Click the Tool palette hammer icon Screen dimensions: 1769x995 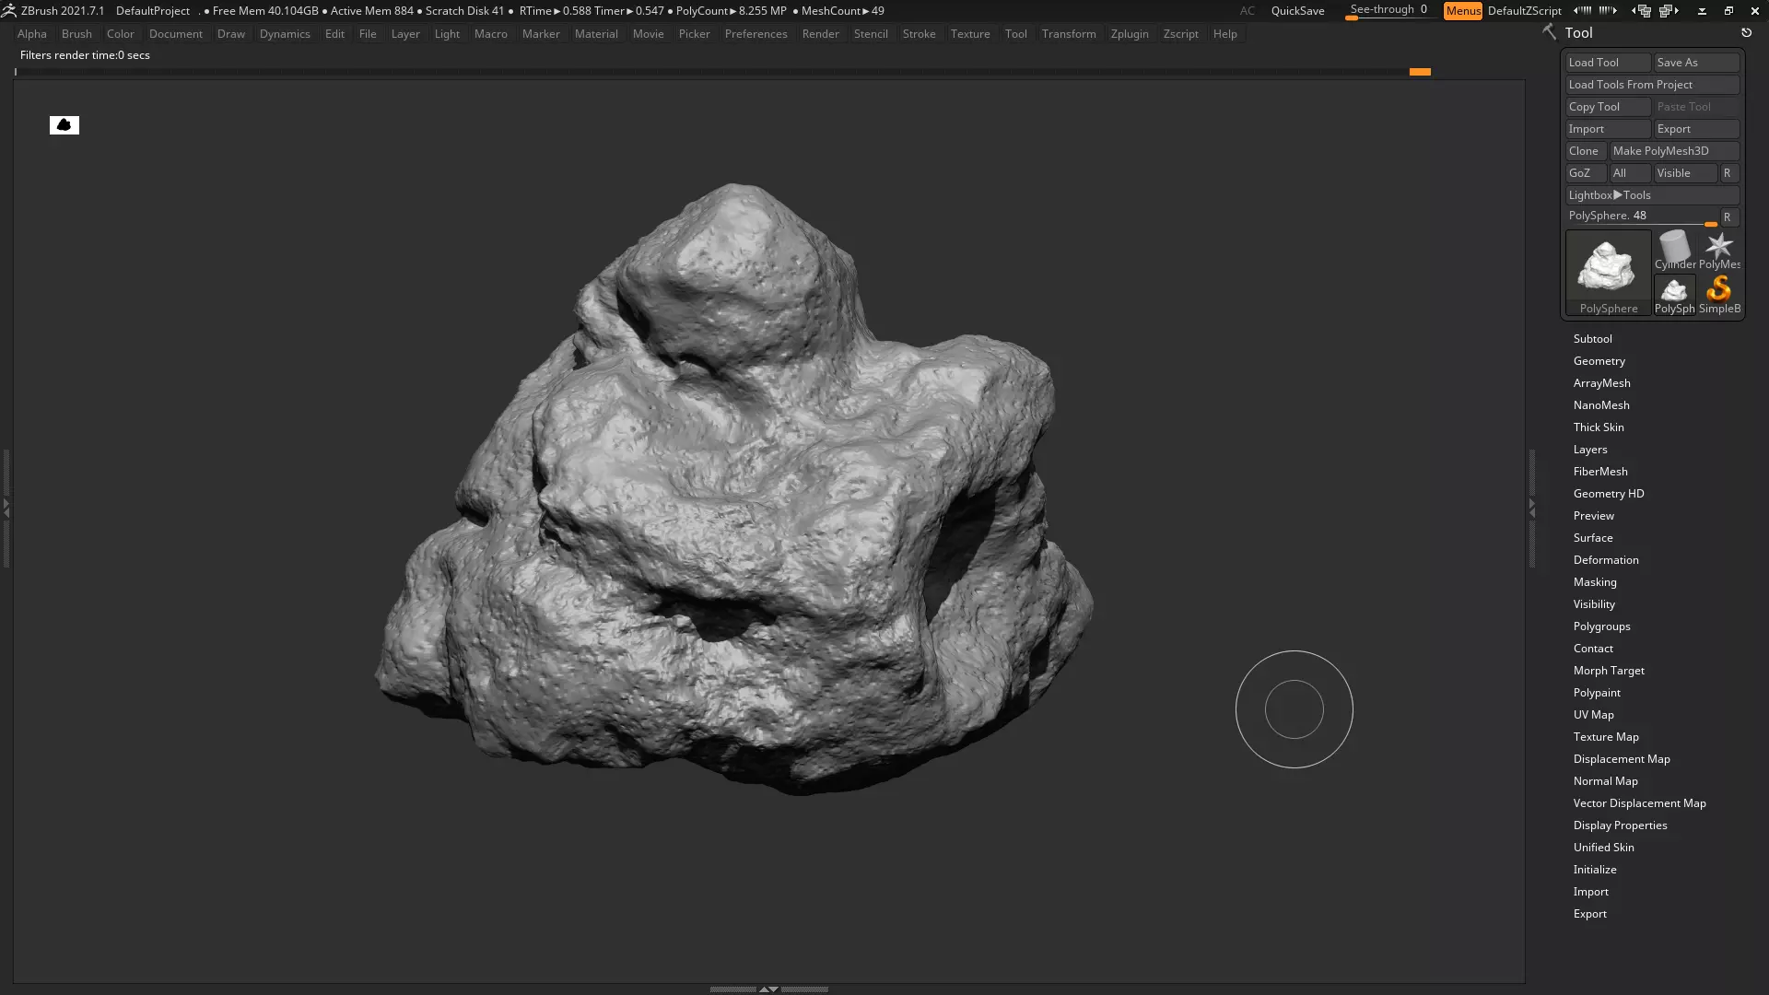coord(1550,32)
